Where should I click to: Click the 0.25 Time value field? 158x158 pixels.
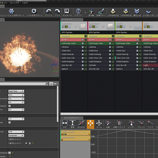(16, 132)
